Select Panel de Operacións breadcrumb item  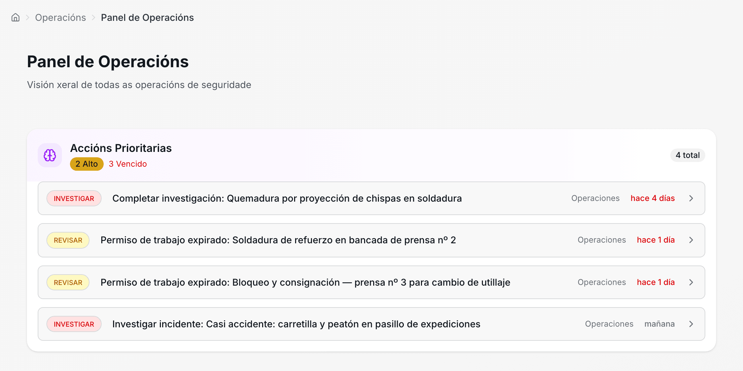[x=147, y=17]
